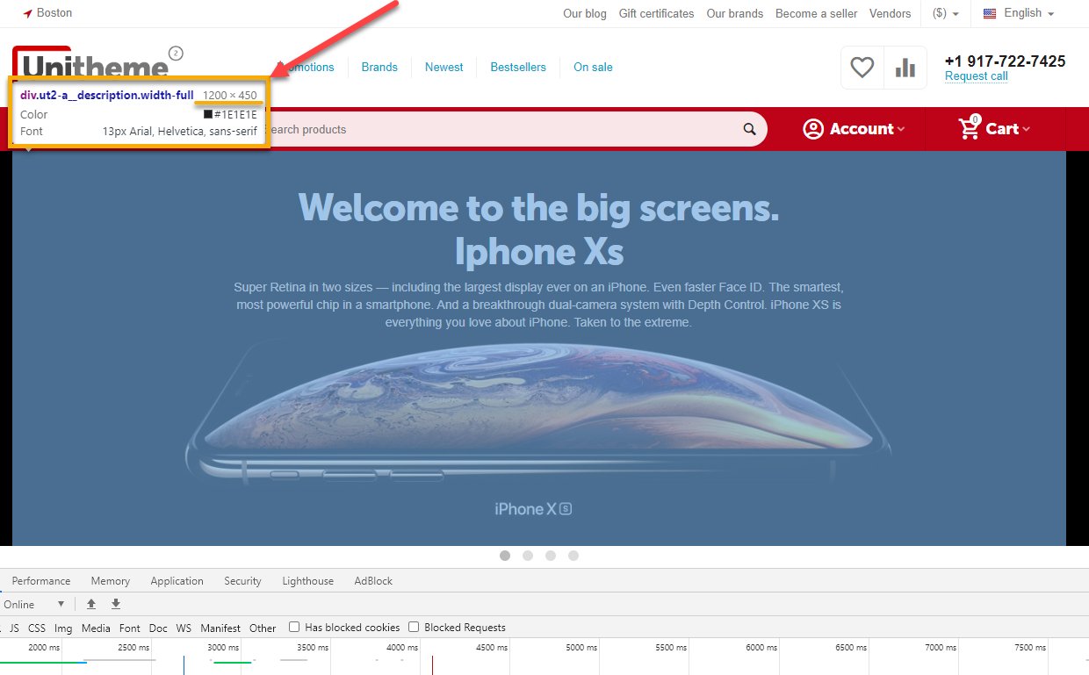Viewport: 1089px width, 675px height.
Task: Click the Vendors link
Action: 891,13
